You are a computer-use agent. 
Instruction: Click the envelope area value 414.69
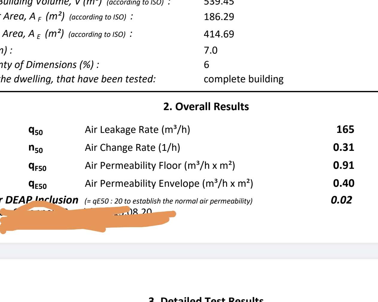click(x=219, y=34)
